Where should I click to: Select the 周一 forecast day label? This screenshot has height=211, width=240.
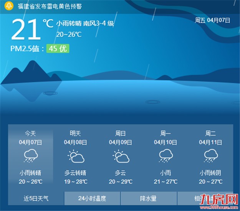click(165, 133)
